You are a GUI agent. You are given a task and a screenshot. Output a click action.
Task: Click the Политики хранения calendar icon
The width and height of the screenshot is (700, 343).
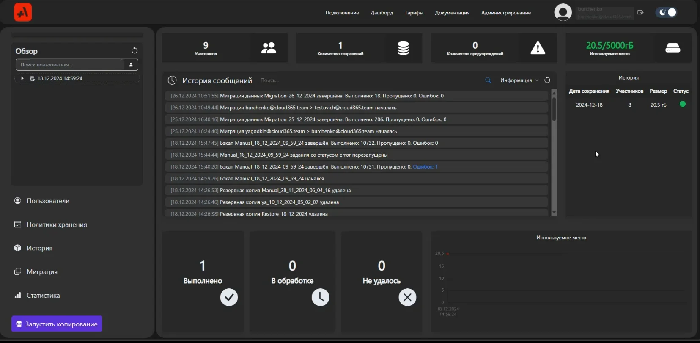pos(18,224)
